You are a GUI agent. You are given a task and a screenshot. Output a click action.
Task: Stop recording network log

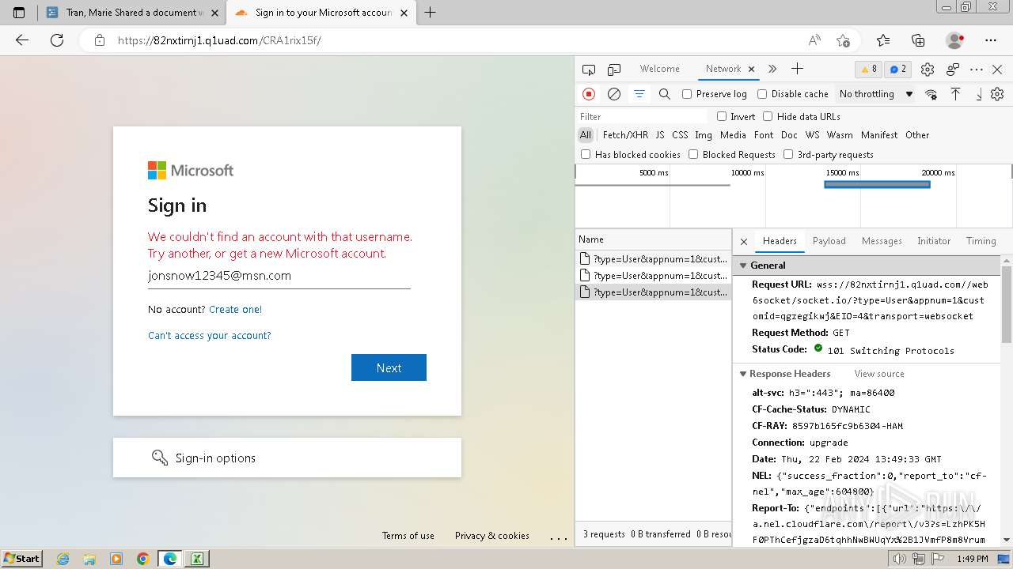(589, 94)
